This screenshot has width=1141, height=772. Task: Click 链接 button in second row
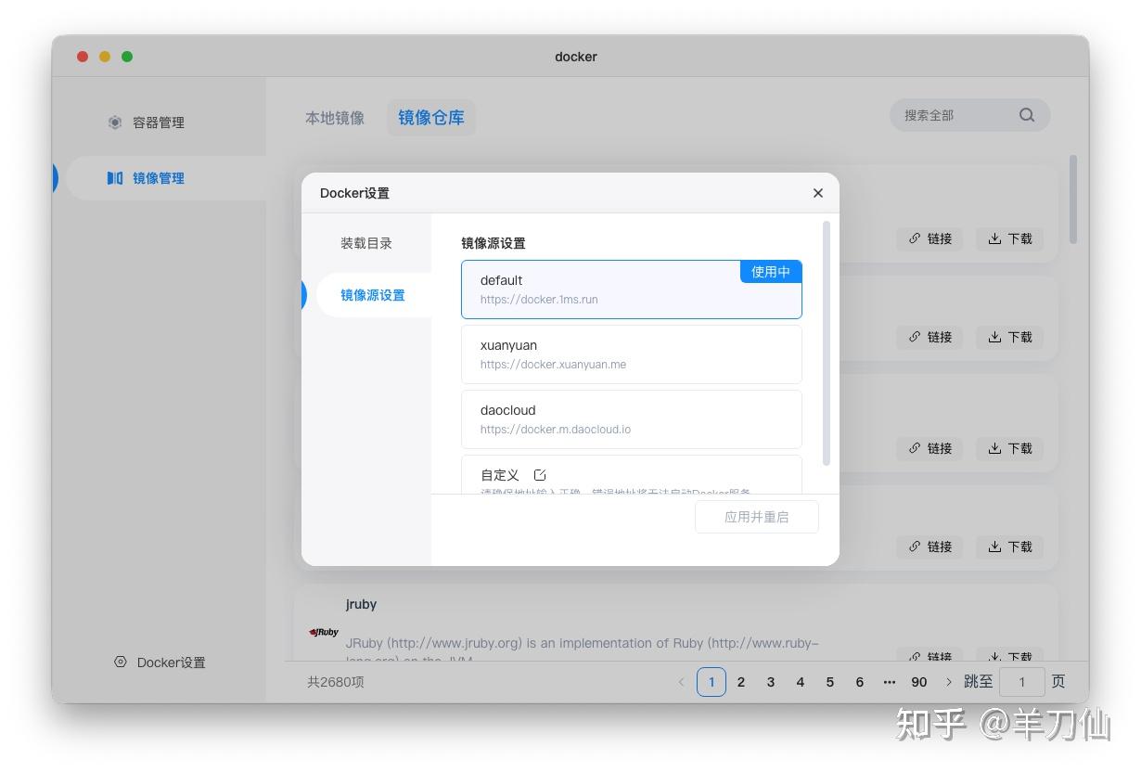click(x=930, y=337)
